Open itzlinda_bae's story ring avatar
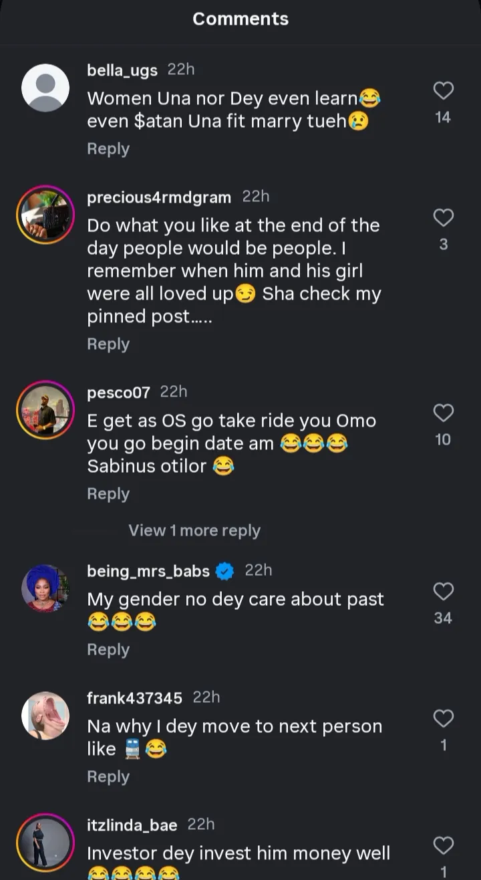This screenshot has height=880, width=481. coord(45,843)
